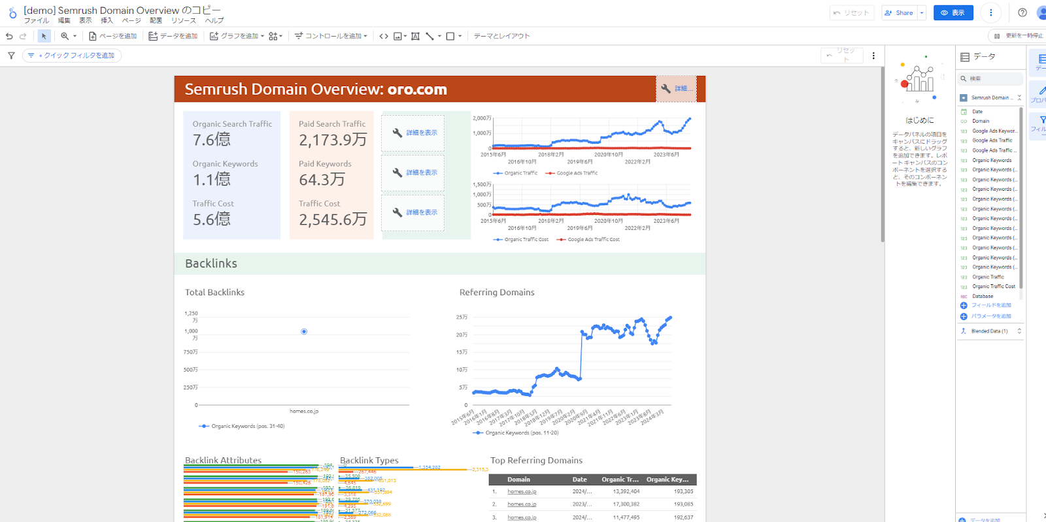Viewport: 1046px width, 522px height.
Task: Open テーマとレイアウト panel
Action: (x=501, y=36)
